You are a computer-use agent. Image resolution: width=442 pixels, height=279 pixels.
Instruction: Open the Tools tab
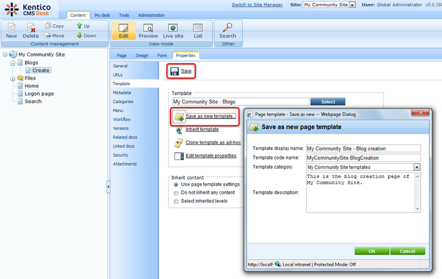[x=124, y=15]
